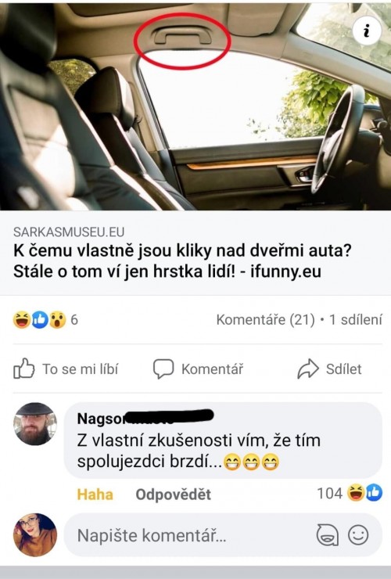The image size is (391, 579).
Task: Open the sticker picker in the comment box
Action: (x=328, y=535)
